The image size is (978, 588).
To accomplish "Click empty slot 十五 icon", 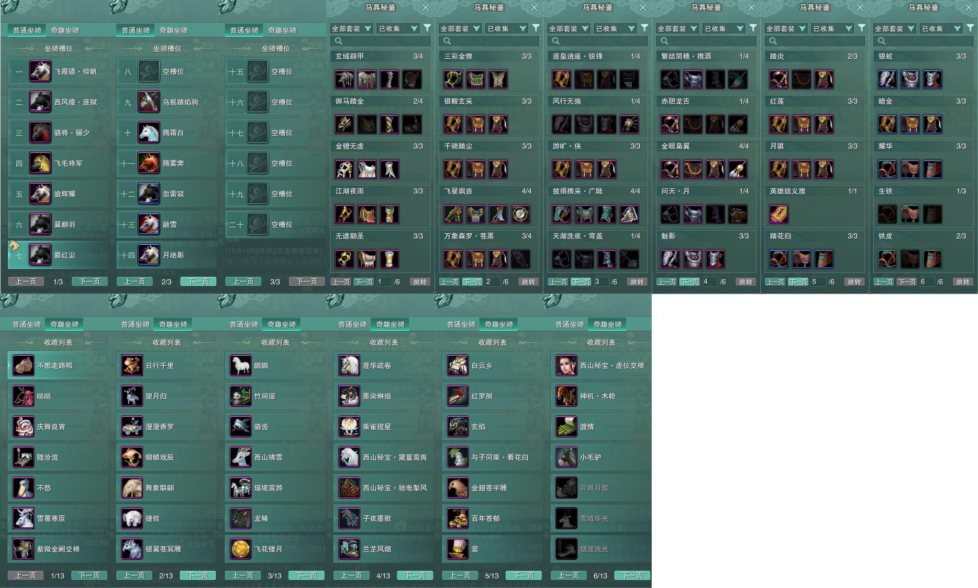I will pos(257,71).
